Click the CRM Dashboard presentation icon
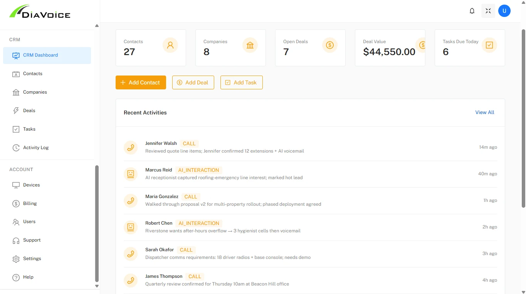The height and width of the screenshot is (294, 526). pyautogui.click(x=16, y=55)
